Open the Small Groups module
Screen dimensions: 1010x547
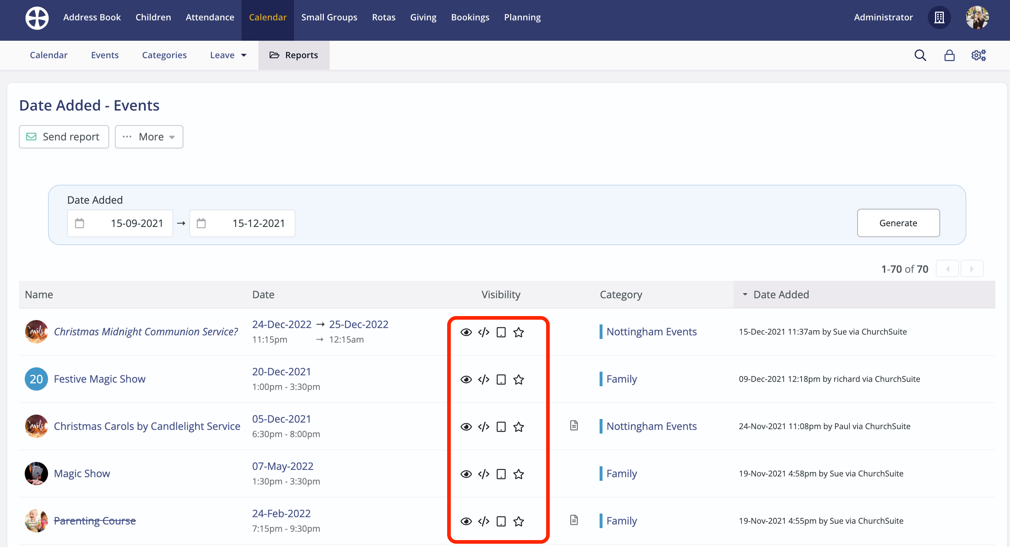329,17
